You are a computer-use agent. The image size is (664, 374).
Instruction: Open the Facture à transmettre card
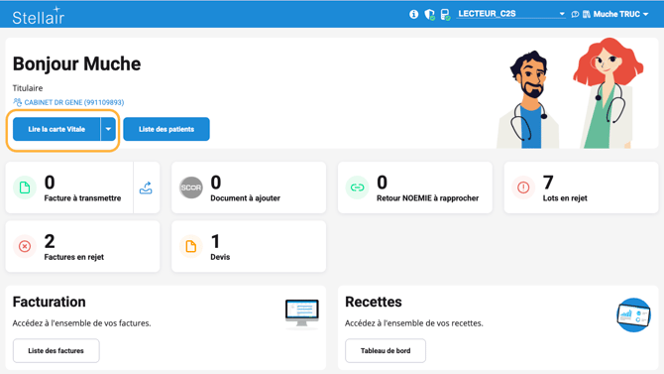click(69, 187)
